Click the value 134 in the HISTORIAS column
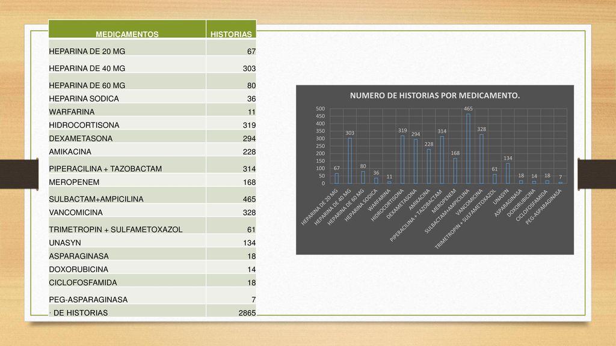 click(x=250, y=243)
